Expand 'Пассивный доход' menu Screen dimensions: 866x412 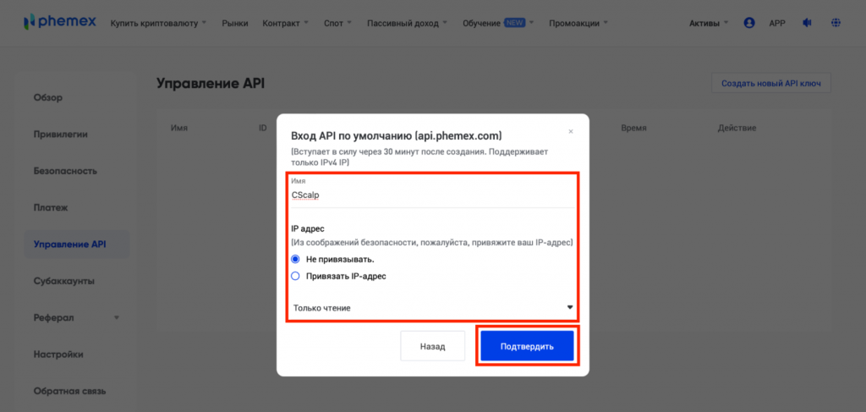[407, 23]
